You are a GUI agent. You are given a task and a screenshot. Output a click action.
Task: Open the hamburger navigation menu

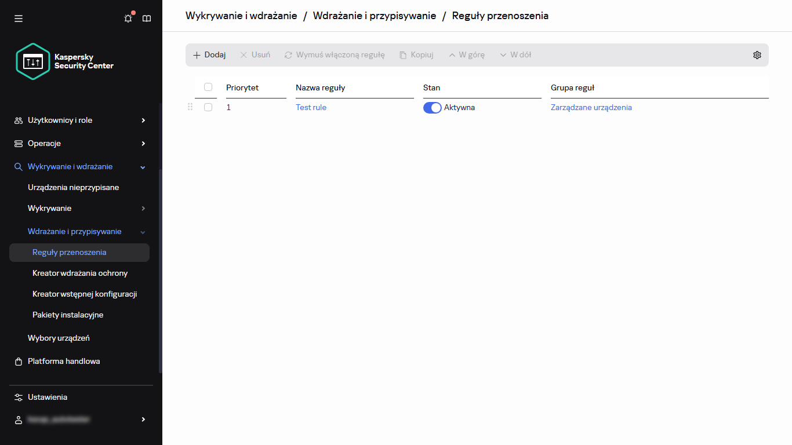click(x=18, y=18)
